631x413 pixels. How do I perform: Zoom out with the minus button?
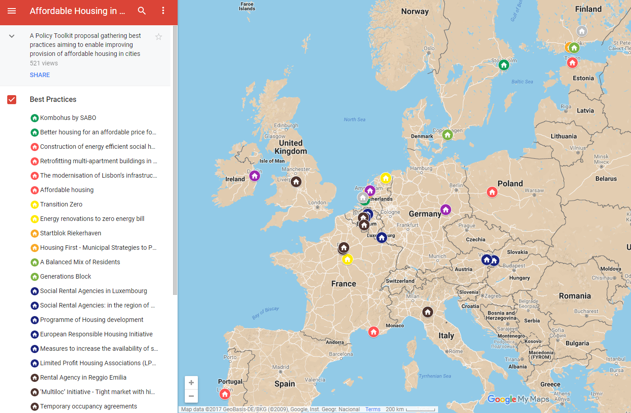click(191, 396)
